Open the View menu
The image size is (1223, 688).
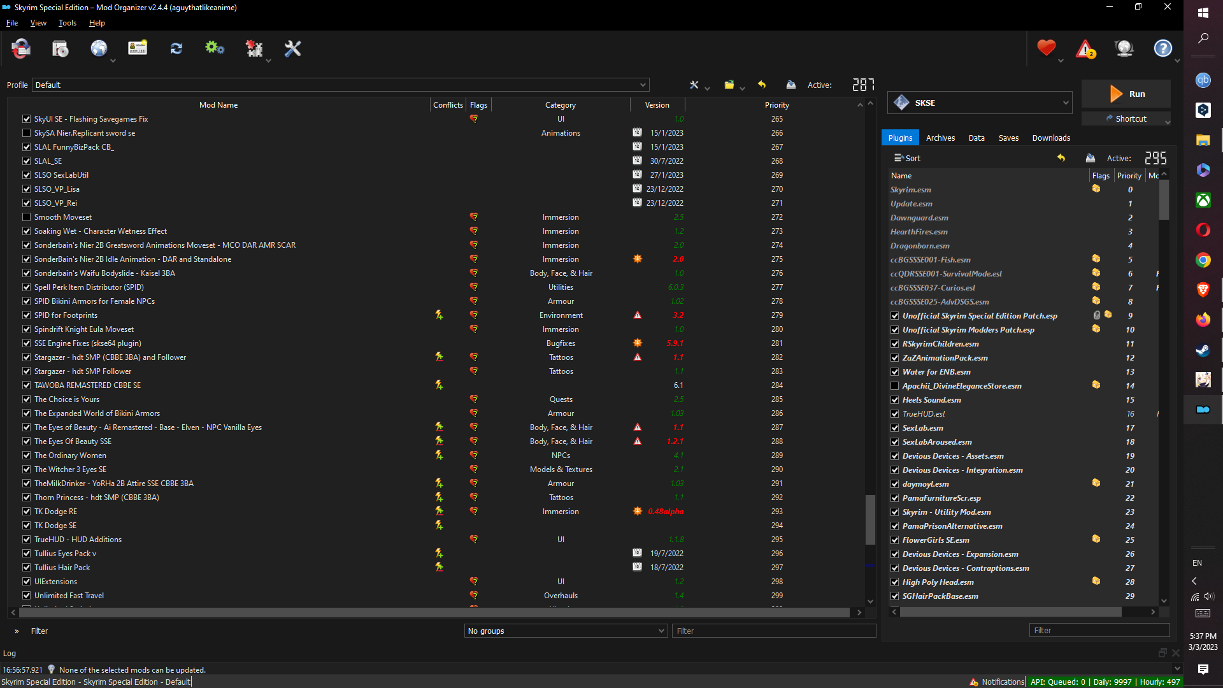coord(38,23)
